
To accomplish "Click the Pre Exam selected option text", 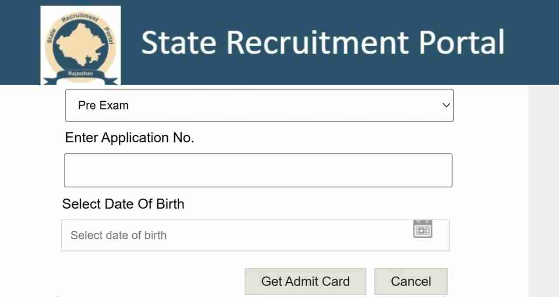I will tap(103, 105).
